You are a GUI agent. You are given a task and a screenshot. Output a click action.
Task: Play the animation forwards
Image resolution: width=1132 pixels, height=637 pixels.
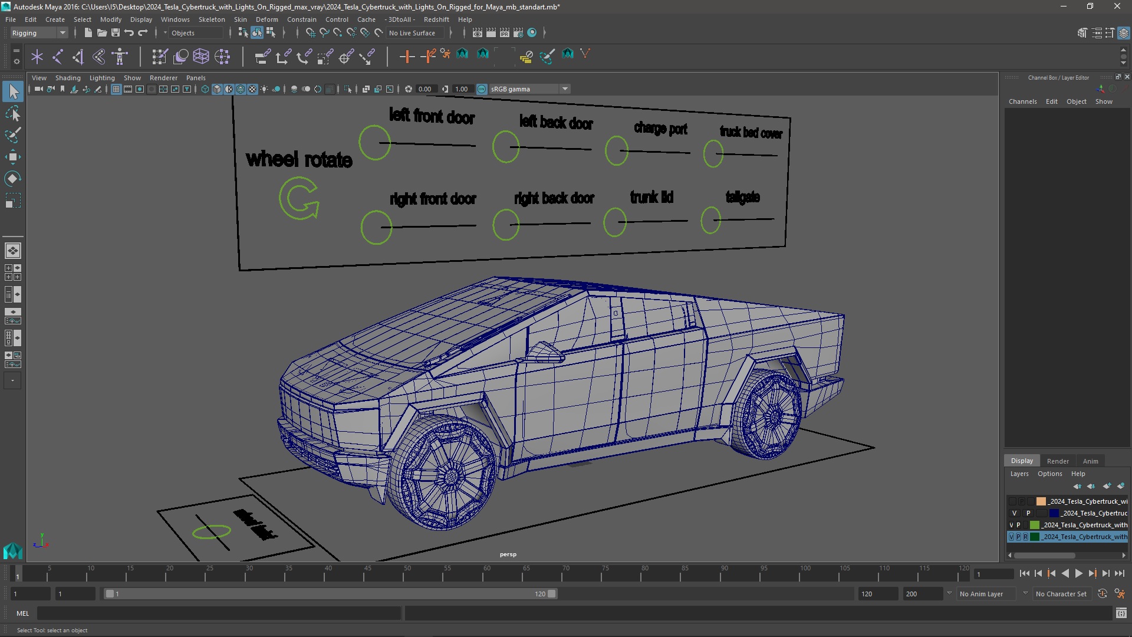point(1078,573)
